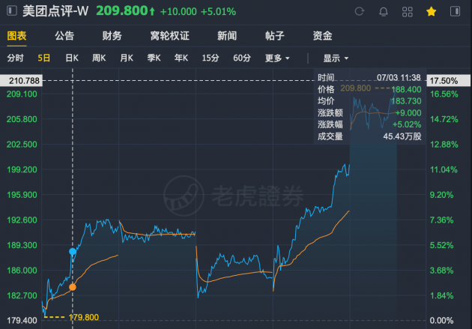The width and height of the screenshot is (472, 329).
Task: Click the +9.000 change amount in tooltip
Action: click(408, 113)
